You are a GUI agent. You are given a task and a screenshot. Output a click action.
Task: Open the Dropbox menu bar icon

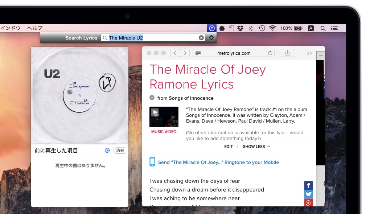240,28
